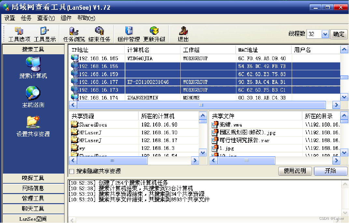Select computer name WZBGAOJIA
This screenshot has height=223, width=349.
tap(140, 59)
